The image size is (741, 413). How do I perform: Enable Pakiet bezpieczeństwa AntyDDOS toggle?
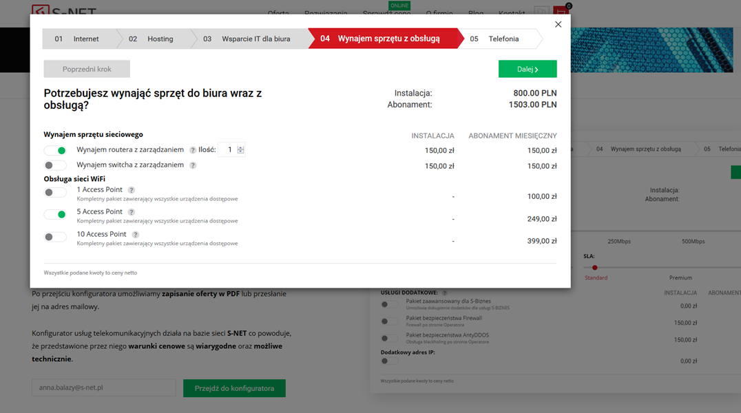[x=390, y=339]
